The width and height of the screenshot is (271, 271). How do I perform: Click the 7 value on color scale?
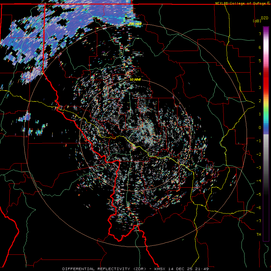[x=260, y=34]
